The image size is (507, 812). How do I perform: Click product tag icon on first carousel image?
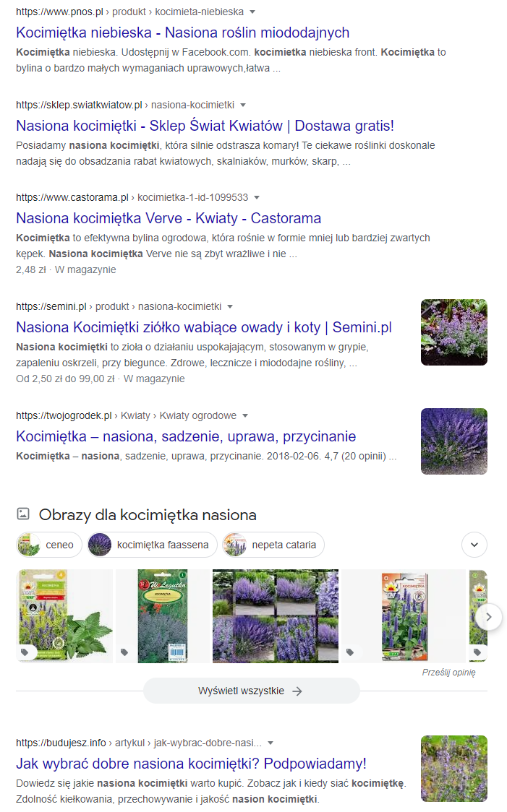(x=25, y=652)
